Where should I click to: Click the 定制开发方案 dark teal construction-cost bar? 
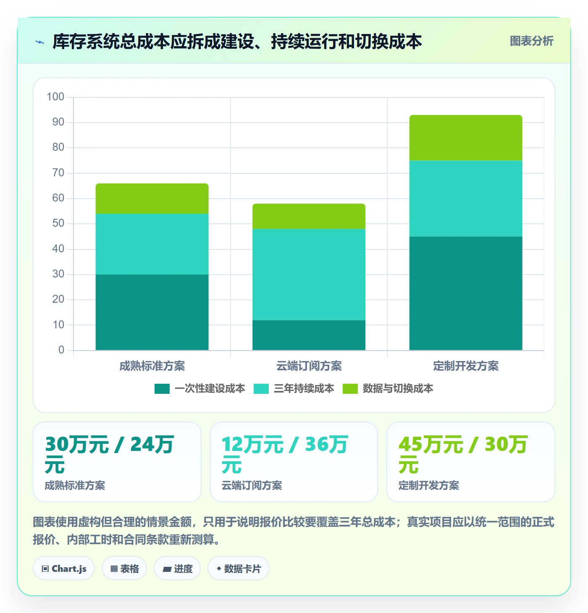[466, 293]
